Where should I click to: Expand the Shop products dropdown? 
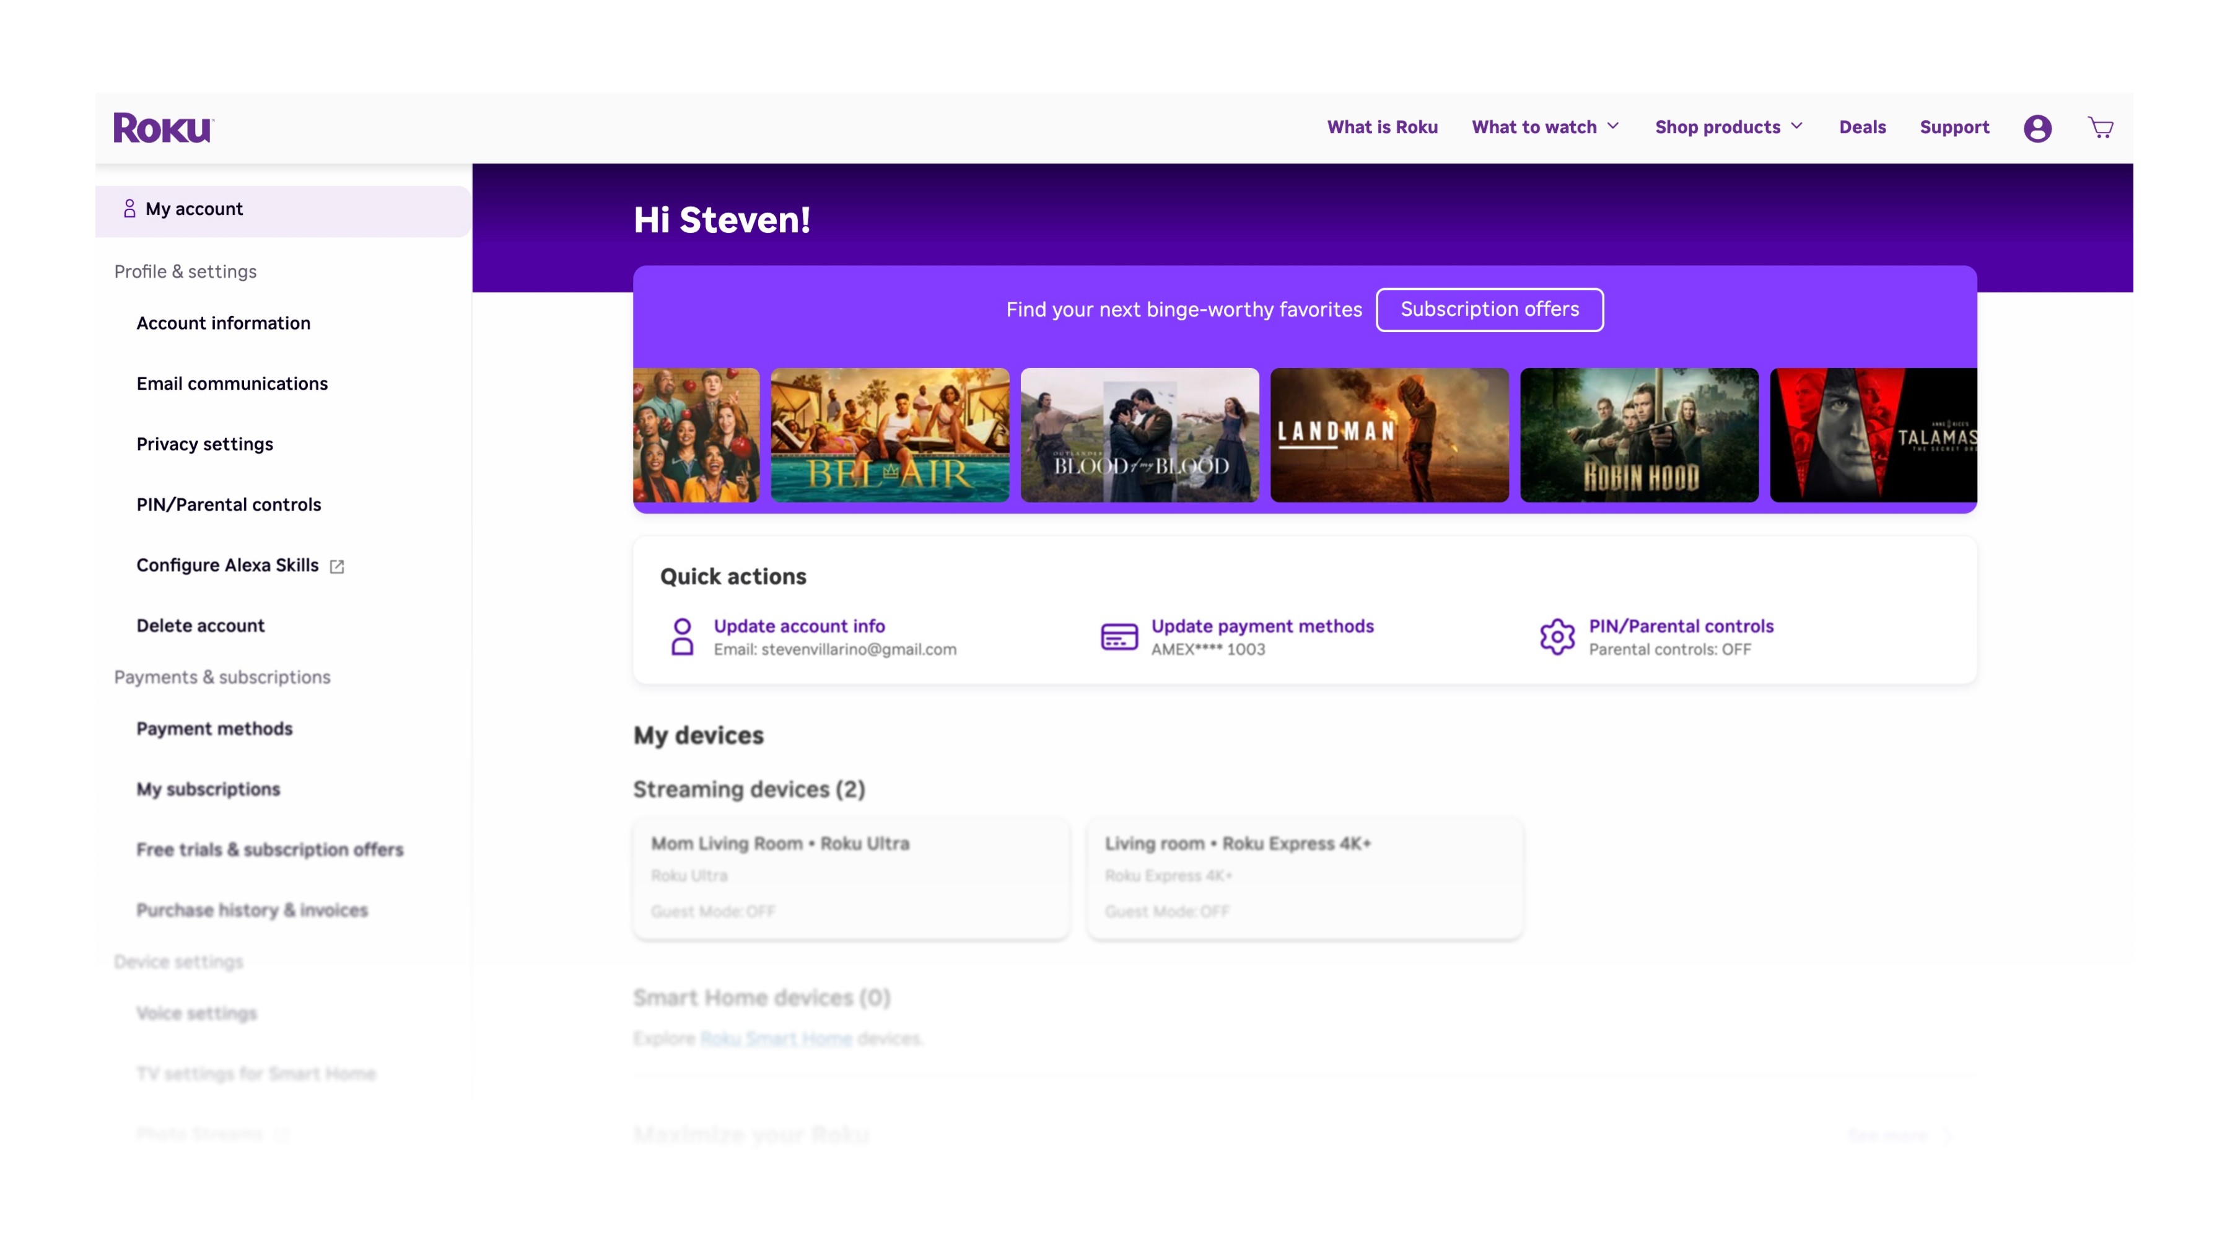1729,127
